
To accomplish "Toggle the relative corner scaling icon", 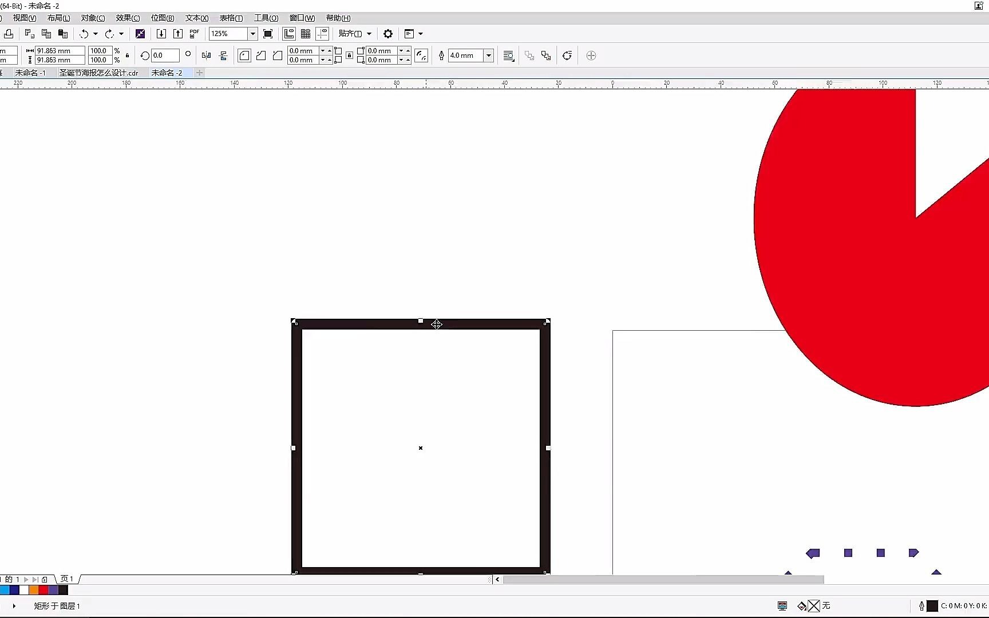I will [x=421, y=56].
